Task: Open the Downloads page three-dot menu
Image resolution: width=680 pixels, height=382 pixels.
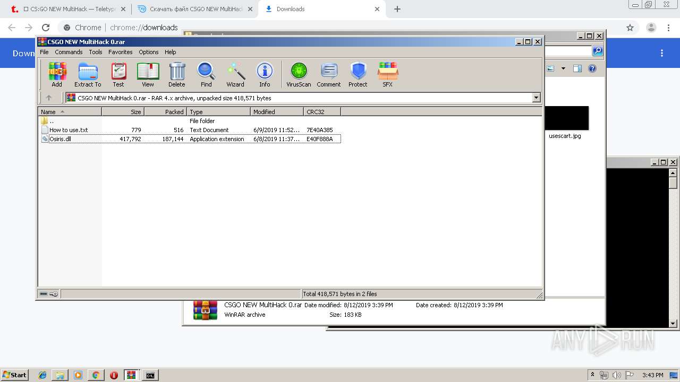Action: [x=662, y=53]
